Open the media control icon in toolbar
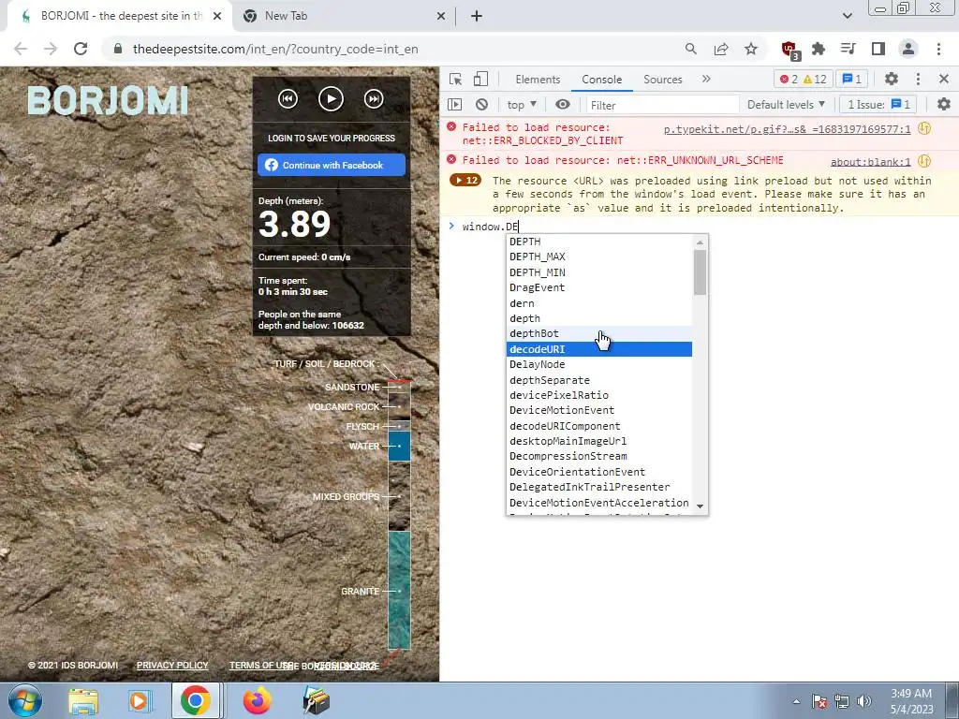The width and height of the screenshot is (959, 719). click(848, 49)
